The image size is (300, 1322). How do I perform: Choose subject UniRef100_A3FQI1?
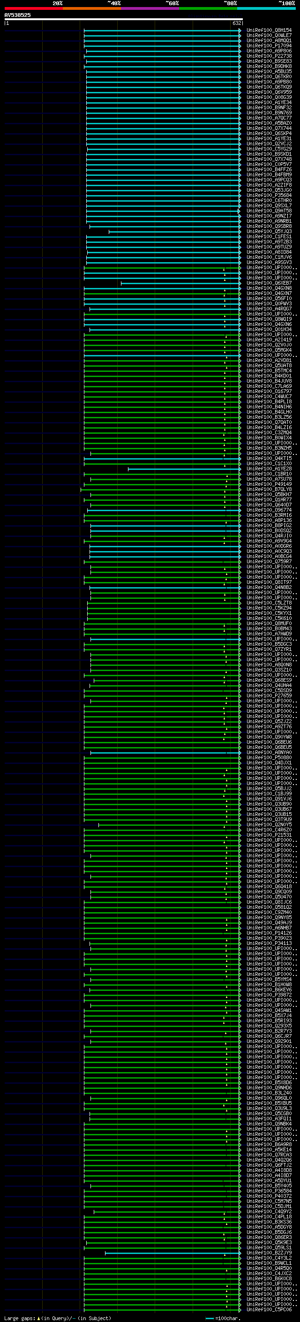coord(269,1119)
